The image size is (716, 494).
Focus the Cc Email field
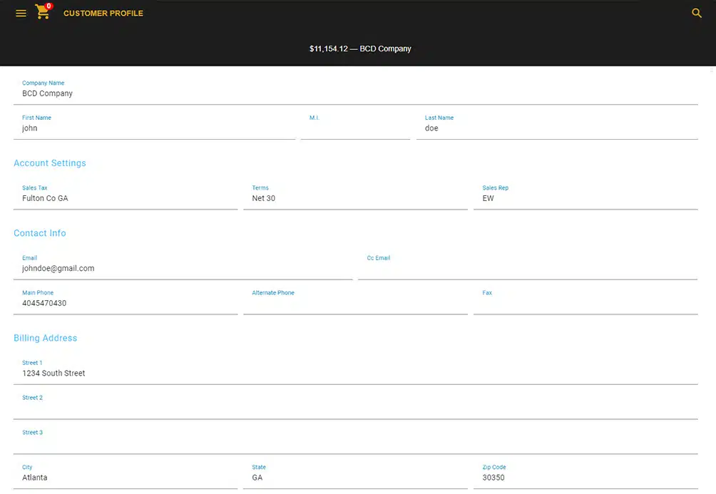tap(528, 269)
